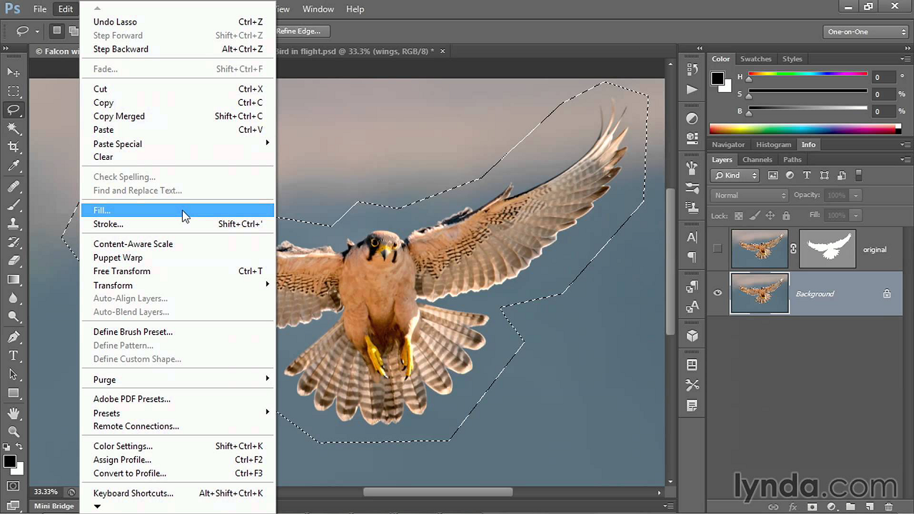Image resolution: width=914 pixels, height=514 pixels.
Task: Open the One-on-One workspace dropdown
Action: coord(865,31)
